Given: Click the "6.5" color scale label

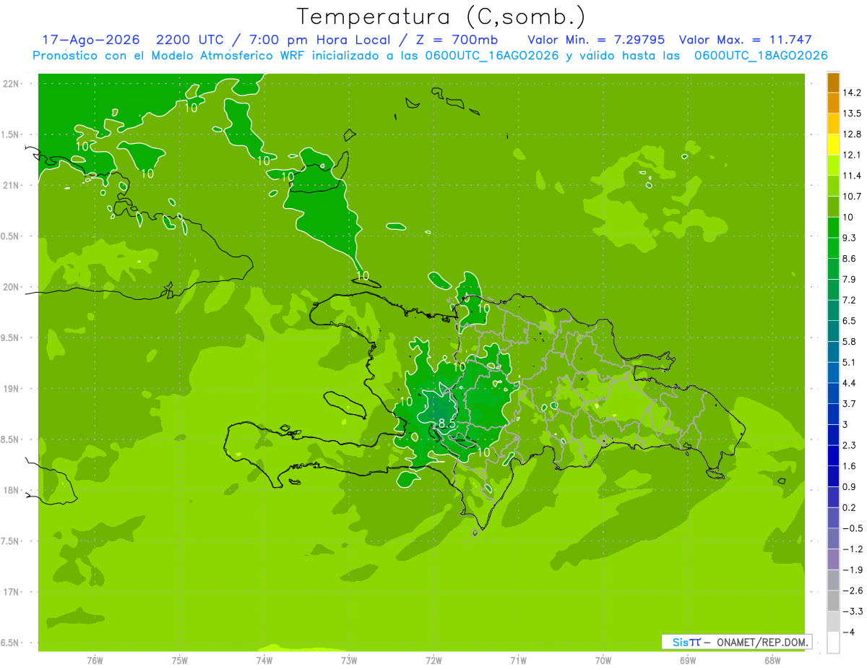Looking at the screenshot, I should coord(850,320).
